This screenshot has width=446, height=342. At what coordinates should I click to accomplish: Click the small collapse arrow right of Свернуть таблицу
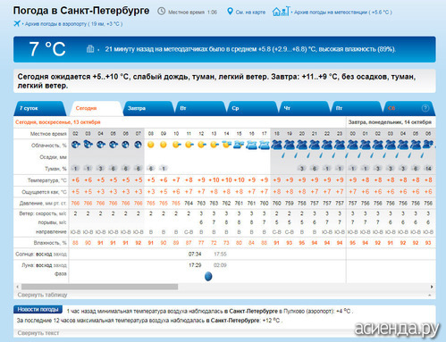[x=430, y=296]
